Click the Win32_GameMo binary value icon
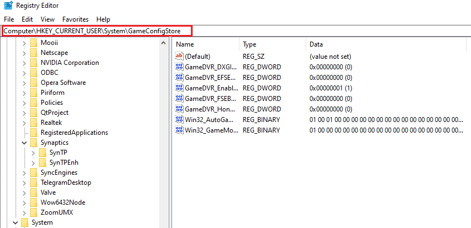 tap(179, 130)
